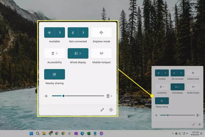The height and width of the screenshot is (137, 205).
Task: Open taskbar Search magnifier
Action: click(38, 133)
